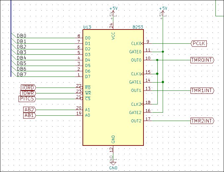Image resolution: width=224 pixels, height=172 pixels.
Task: Click pin number 24 at VCC
Action: [x=111, y=26]
